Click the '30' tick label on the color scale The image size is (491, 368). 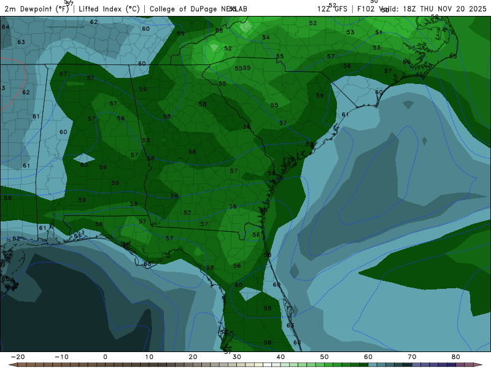click(237, 357)
